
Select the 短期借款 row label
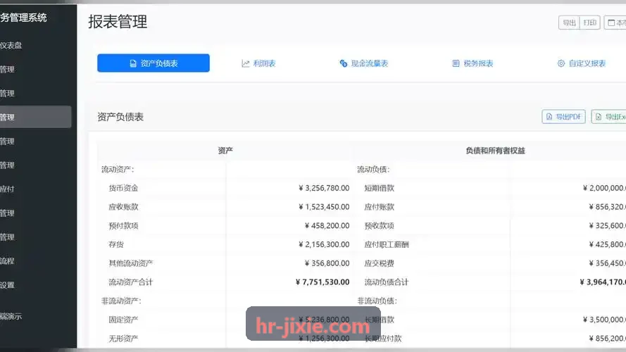pyautogui.click(x=380, y=188)
